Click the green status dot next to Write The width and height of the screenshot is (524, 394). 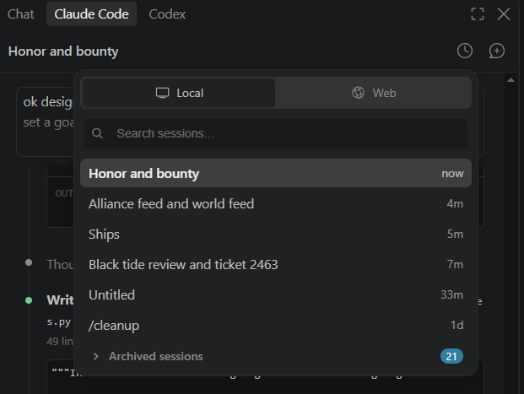(29, 300)
